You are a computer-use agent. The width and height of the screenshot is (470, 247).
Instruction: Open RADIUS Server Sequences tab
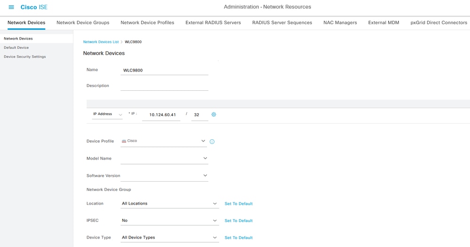coord(282,23)
